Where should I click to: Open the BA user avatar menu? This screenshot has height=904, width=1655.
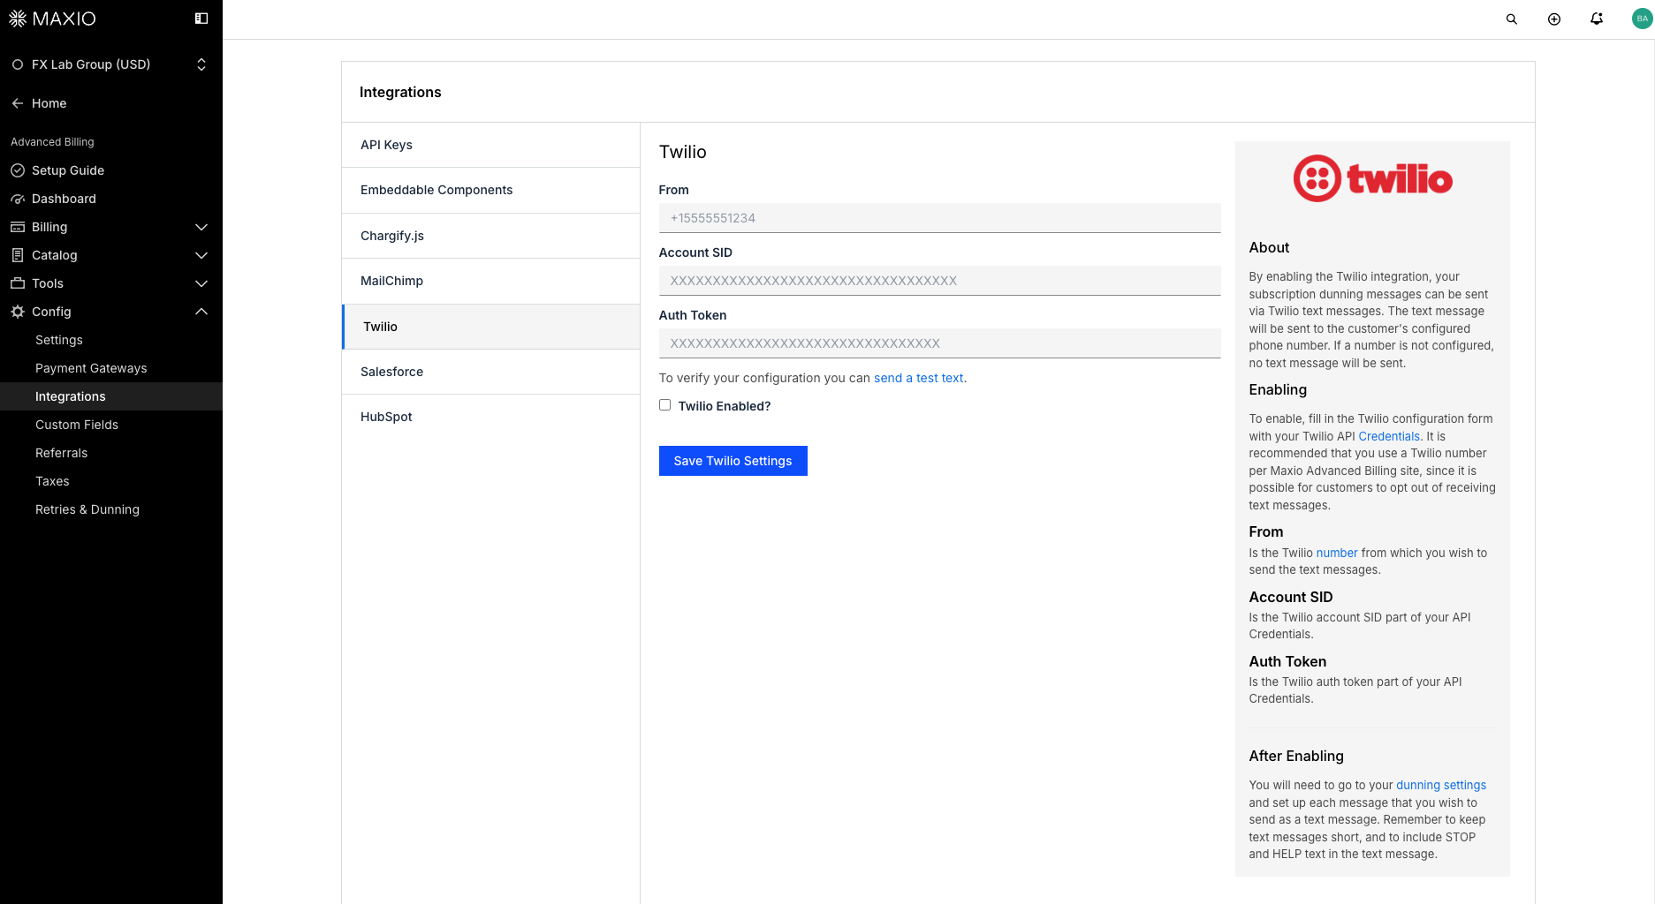coord(1642,19)
